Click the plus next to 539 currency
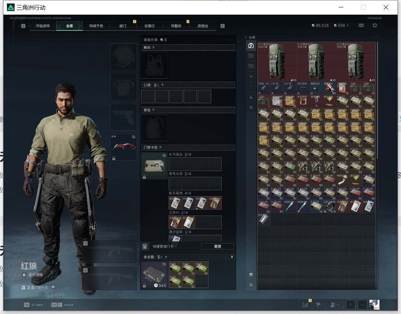This screenshot has height=314, width=401. coord(348,25)
